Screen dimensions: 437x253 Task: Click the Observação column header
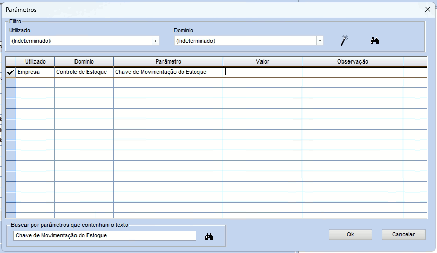click(x=352, y=61)
